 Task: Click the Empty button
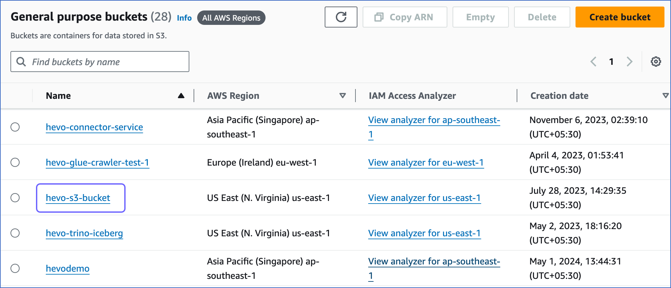pyautogui.click(x=480, y=17)
